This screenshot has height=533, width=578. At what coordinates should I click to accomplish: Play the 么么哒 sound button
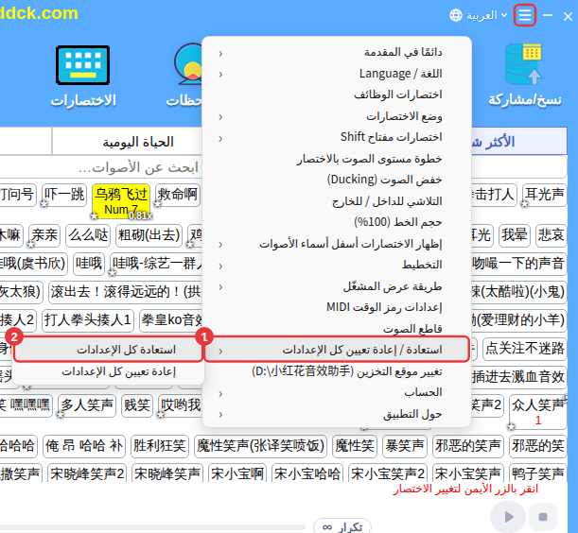pyautogui.click(x=88, y=235)
